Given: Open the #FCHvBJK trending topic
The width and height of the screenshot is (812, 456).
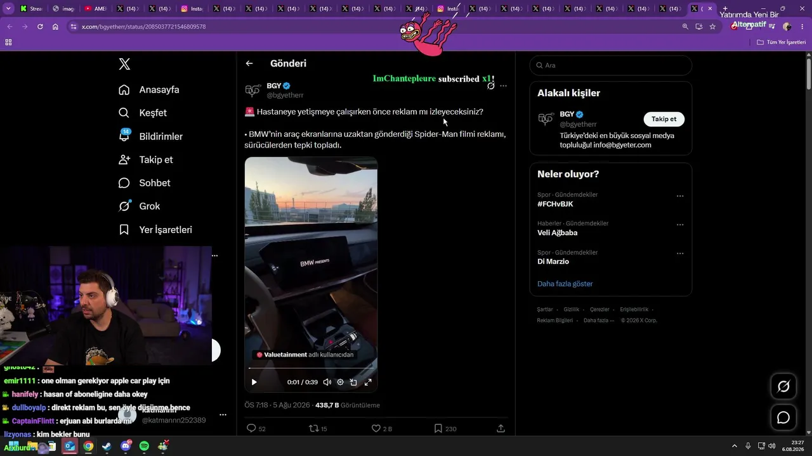Looking at the screenshot, I should [555, 204].
